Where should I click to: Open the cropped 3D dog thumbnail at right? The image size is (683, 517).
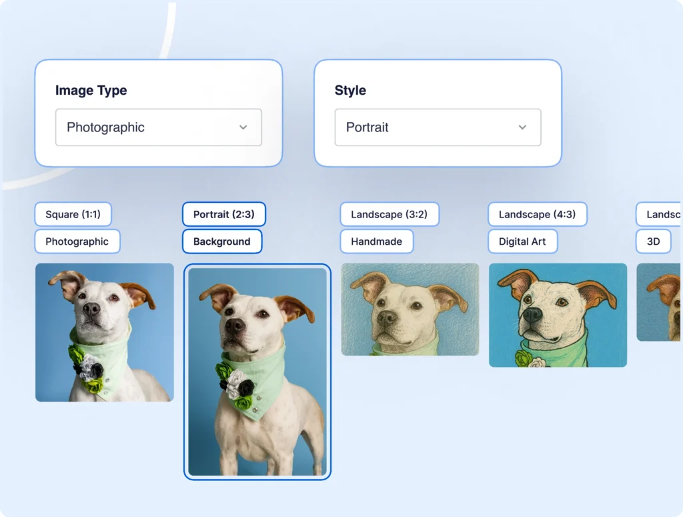pos(660,302)
